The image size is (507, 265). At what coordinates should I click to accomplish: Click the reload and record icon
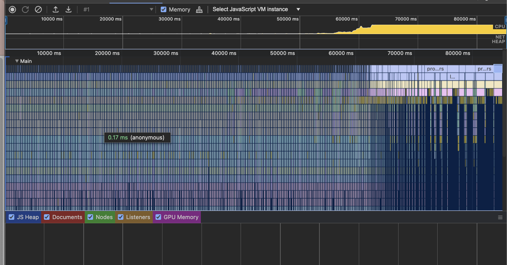[25, 9]
